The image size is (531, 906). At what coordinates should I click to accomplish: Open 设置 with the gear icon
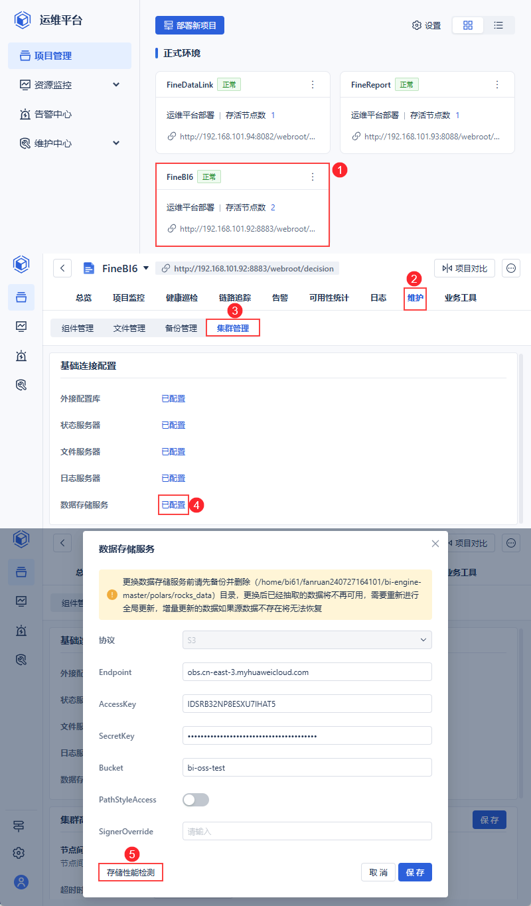click(426, 25)
